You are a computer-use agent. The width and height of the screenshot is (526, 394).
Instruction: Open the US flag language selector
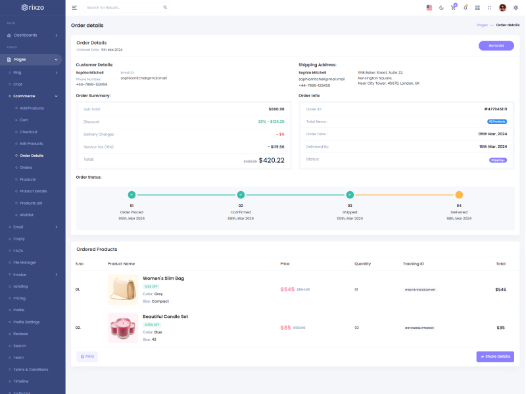click(429, 8)
